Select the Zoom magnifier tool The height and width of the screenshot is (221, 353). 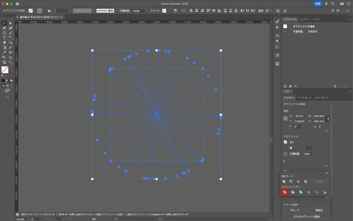(11, 62)
